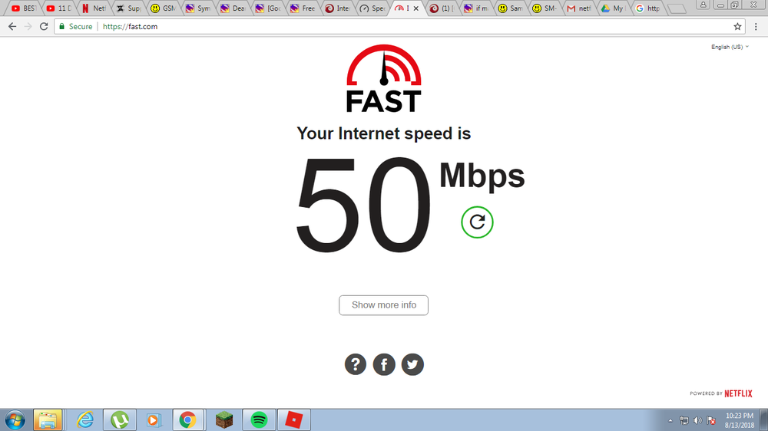
Task: Open Spotify from the taskbar
Action: pyautogui.click(x=259, y=419)
